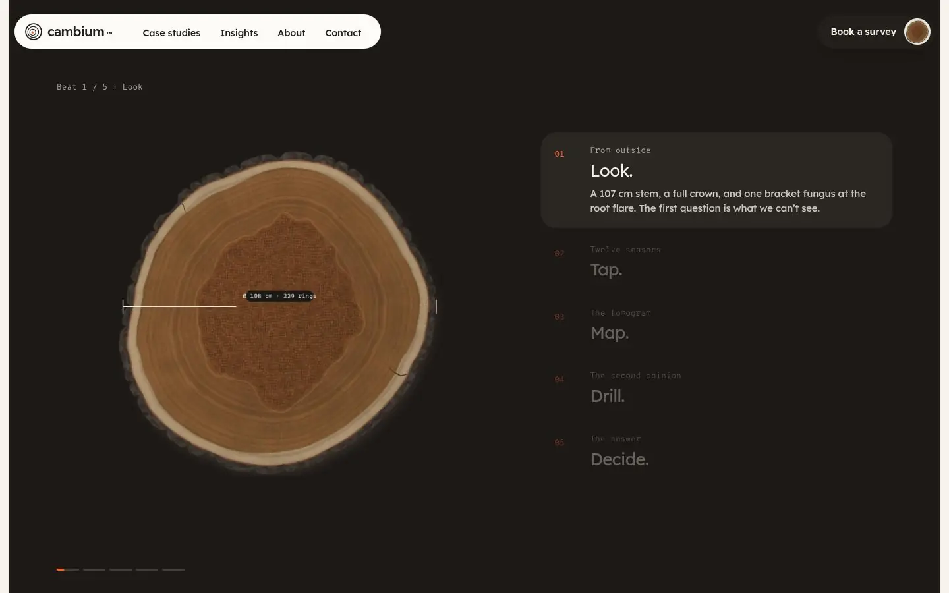Select the 'Map.' step
Image resolution: width=949 pixels, height=593 pixels.
[x=716, y=325]
